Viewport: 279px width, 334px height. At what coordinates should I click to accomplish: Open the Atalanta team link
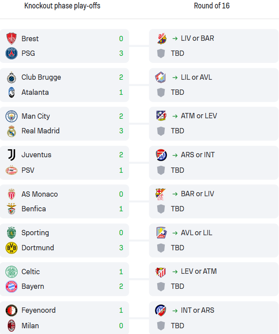pos(35,92)
